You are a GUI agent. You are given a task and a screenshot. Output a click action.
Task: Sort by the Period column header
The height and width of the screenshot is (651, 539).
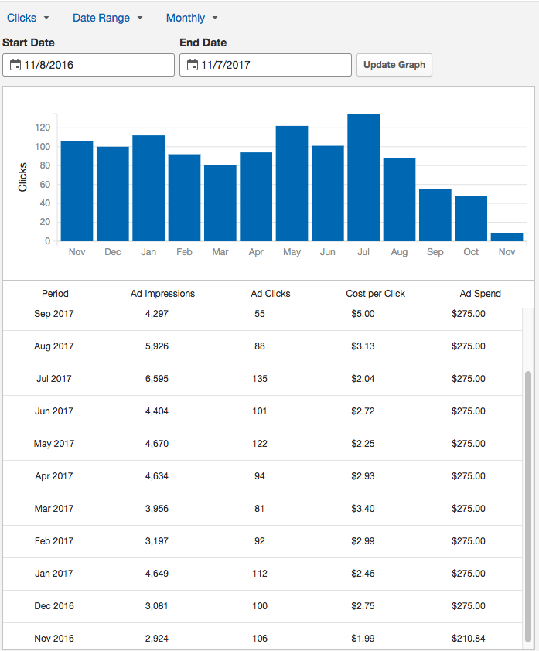55,294
